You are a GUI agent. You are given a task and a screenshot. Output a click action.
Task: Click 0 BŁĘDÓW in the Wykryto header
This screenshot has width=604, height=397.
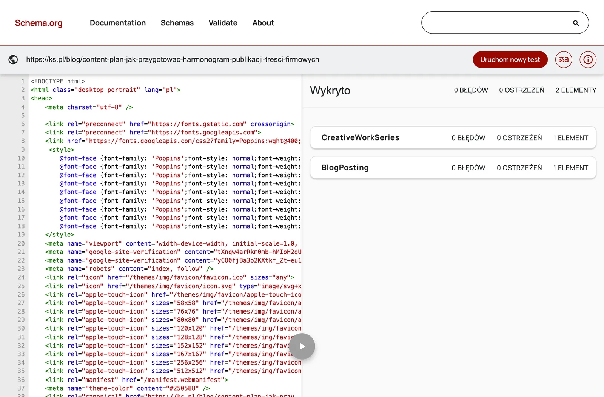click(x=471, y=90)
